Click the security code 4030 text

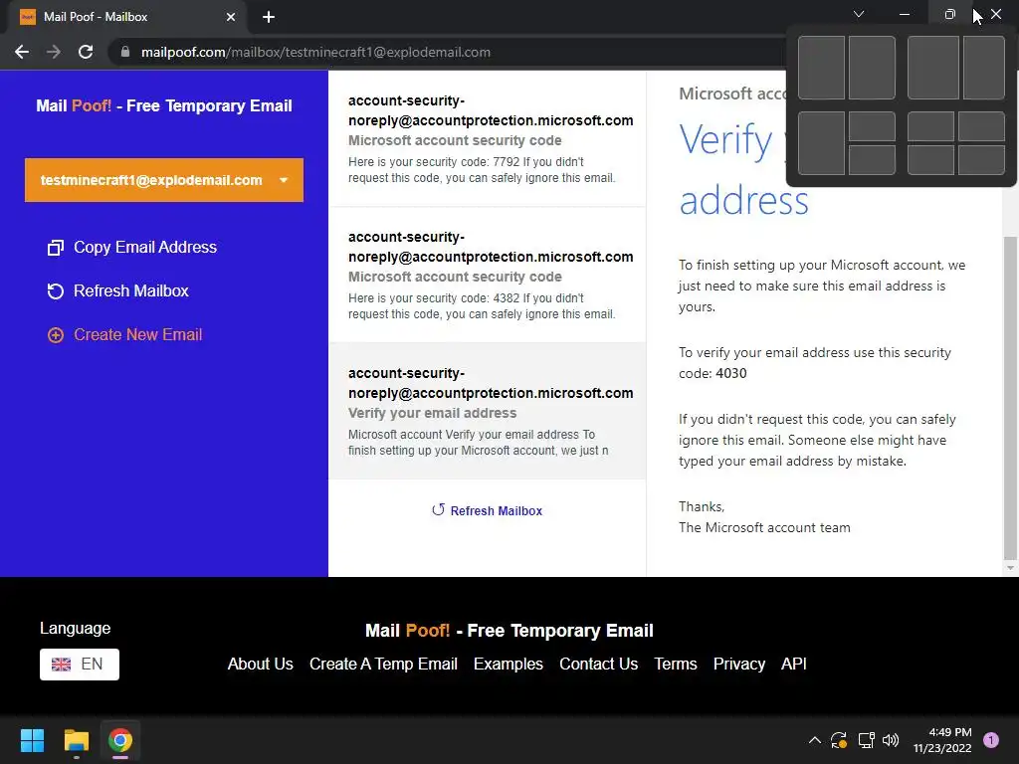[x=731, y=374]
